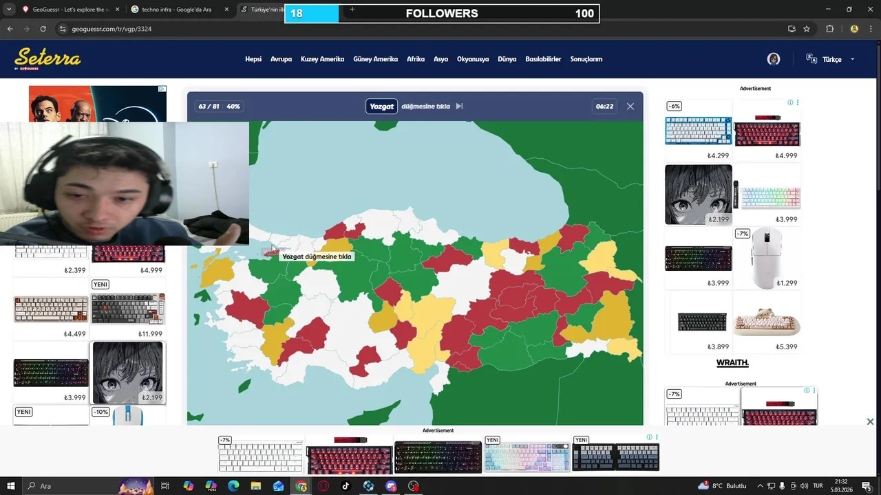Open Task View on the taskbar
881x495 pixels.
pos(165,486)
